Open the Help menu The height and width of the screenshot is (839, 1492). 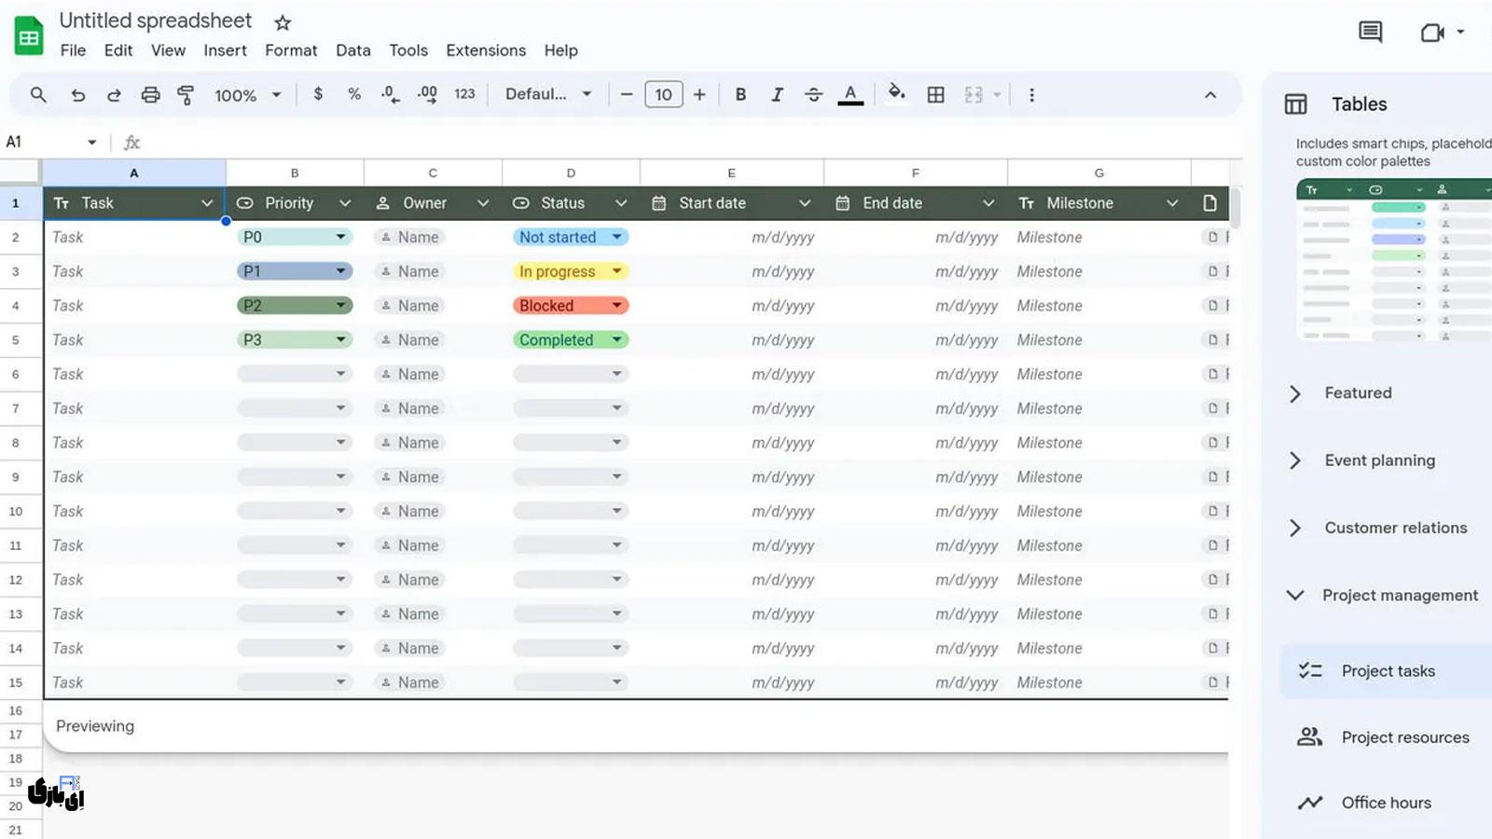[560, 50]
